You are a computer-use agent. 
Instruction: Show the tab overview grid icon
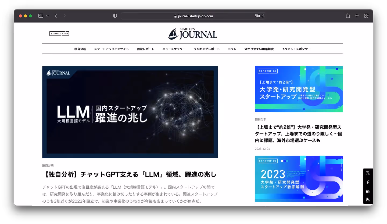[x=366, y=16]
